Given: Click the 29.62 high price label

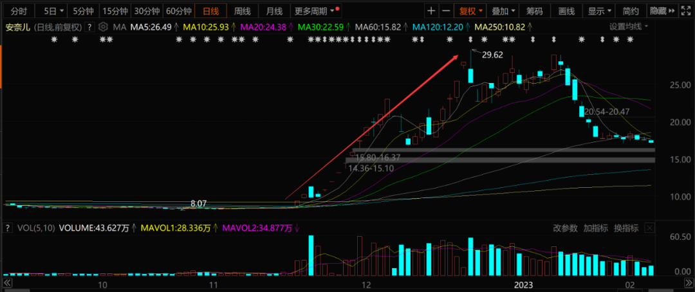Looking at the screenshot, I should [492, 55].
